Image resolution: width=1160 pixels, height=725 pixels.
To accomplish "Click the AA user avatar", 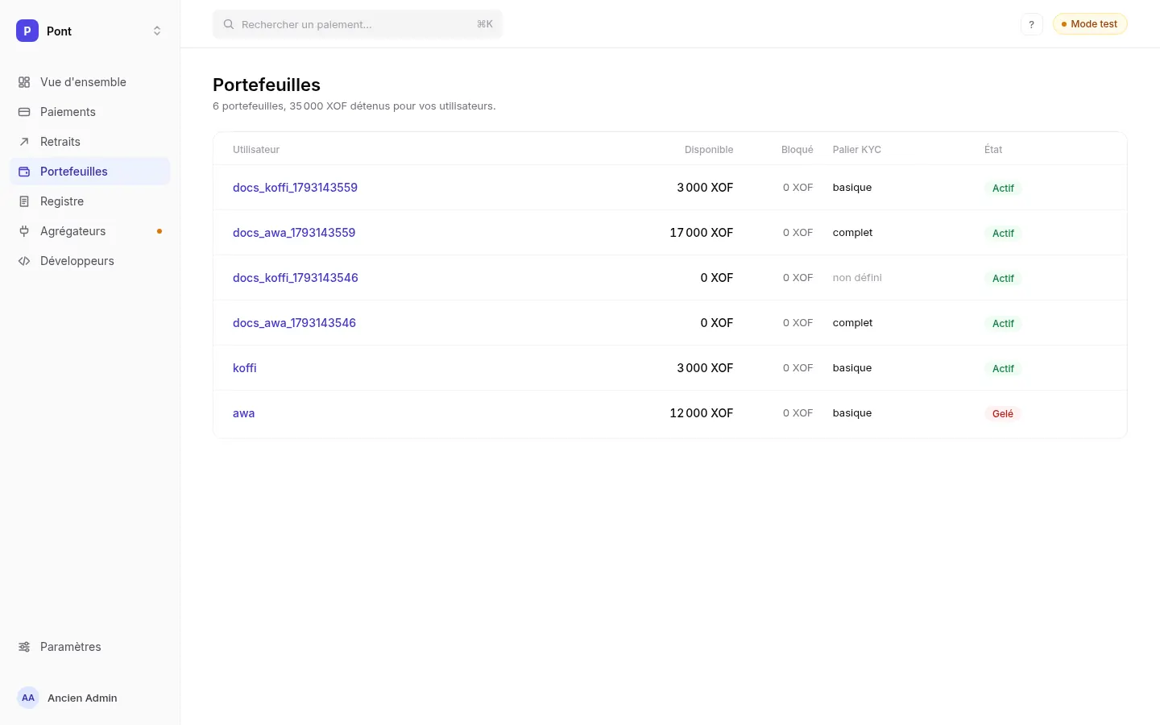I will click(x=28, y=698).
